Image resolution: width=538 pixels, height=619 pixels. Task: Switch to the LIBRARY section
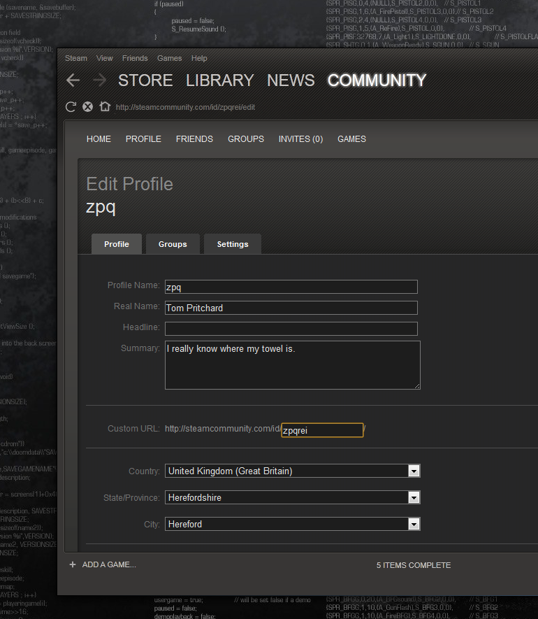(219, 80)
